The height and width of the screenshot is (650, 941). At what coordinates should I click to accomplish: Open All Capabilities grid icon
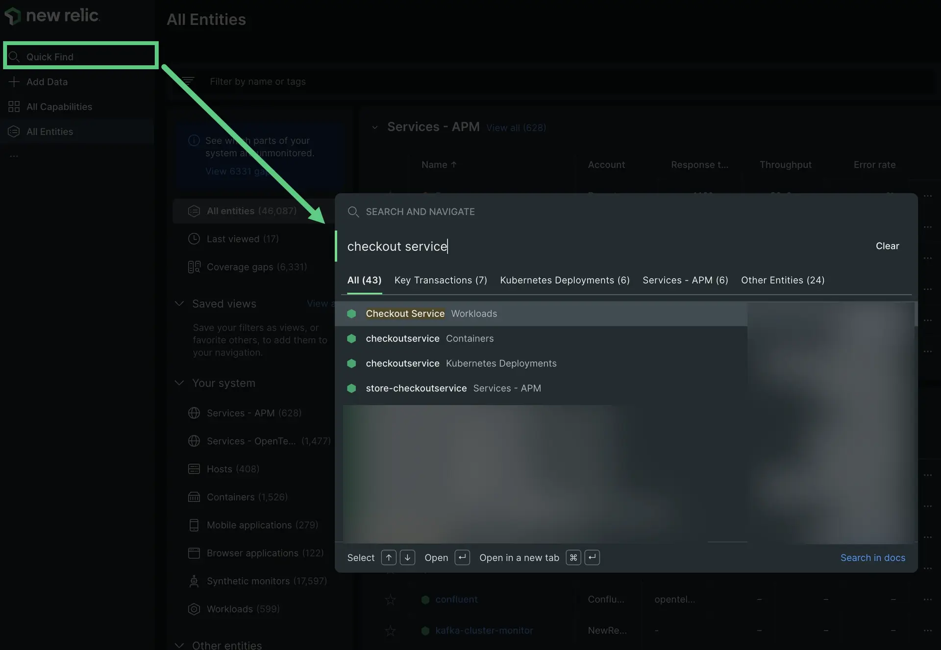click(14, 107)
